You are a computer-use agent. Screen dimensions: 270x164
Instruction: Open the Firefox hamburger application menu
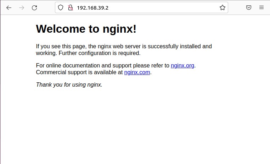(x=261, y=7)
